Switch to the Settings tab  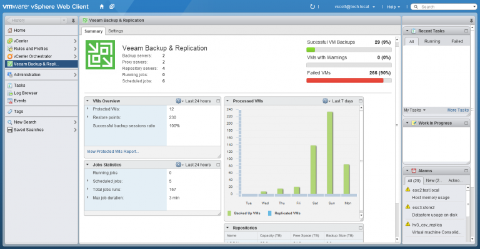tap(116, 31)
